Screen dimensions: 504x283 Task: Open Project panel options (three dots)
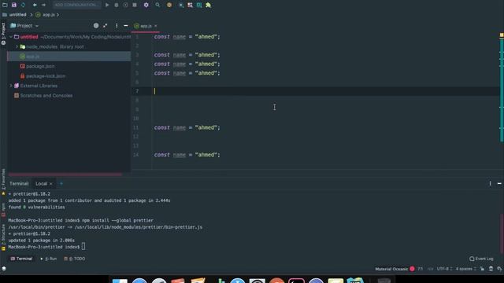117,26
